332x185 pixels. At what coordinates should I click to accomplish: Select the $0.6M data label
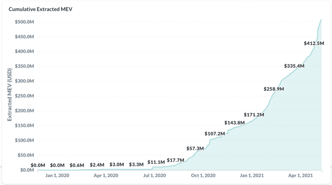[77, 165]
